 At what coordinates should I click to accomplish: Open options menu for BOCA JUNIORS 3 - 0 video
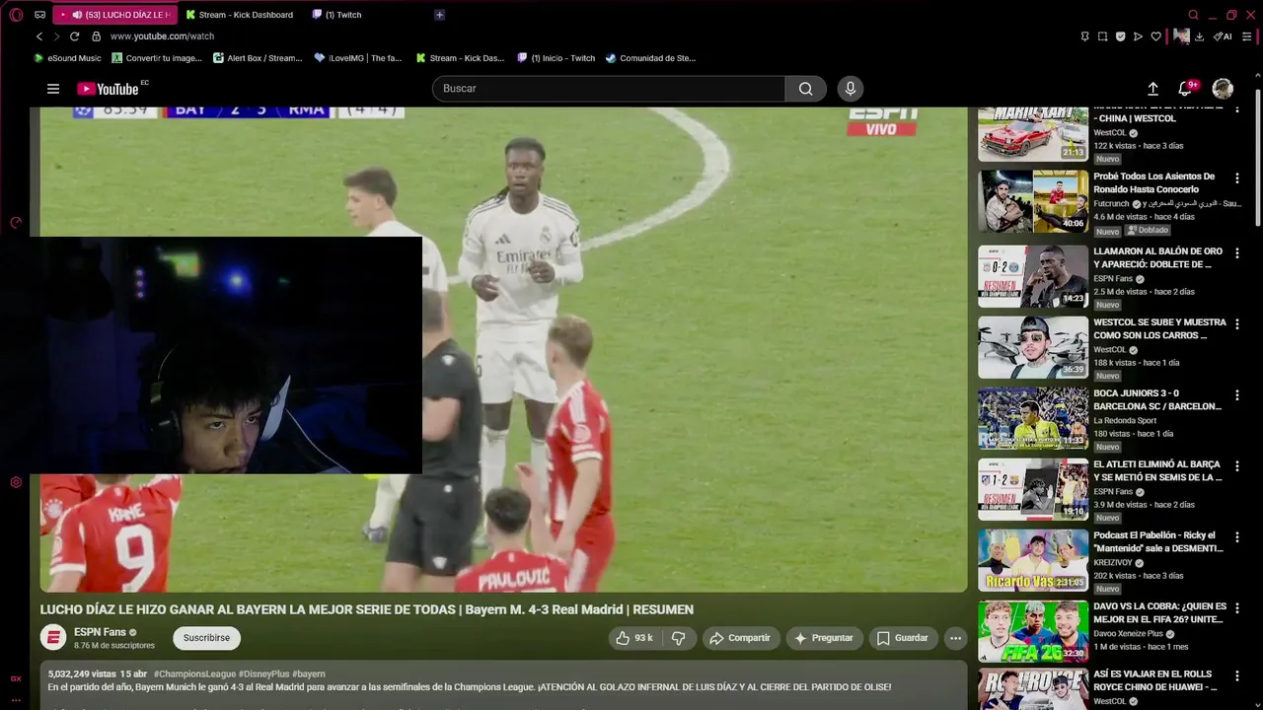pyautogui.click(x=1237, y=394)
